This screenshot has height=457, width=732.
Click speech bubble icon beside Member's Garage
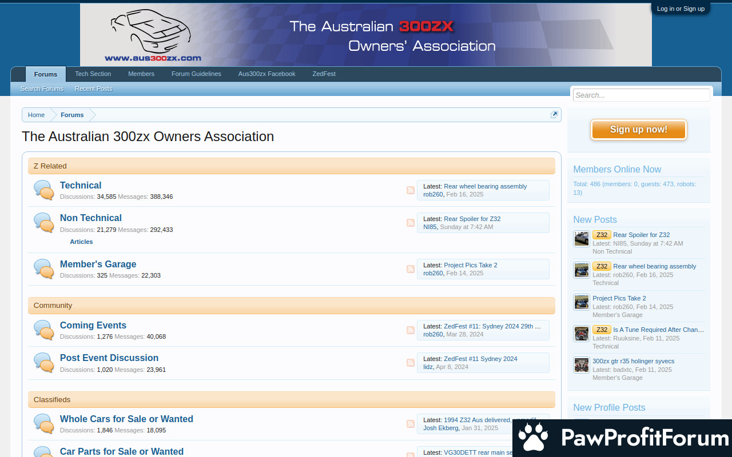[44, 269]
